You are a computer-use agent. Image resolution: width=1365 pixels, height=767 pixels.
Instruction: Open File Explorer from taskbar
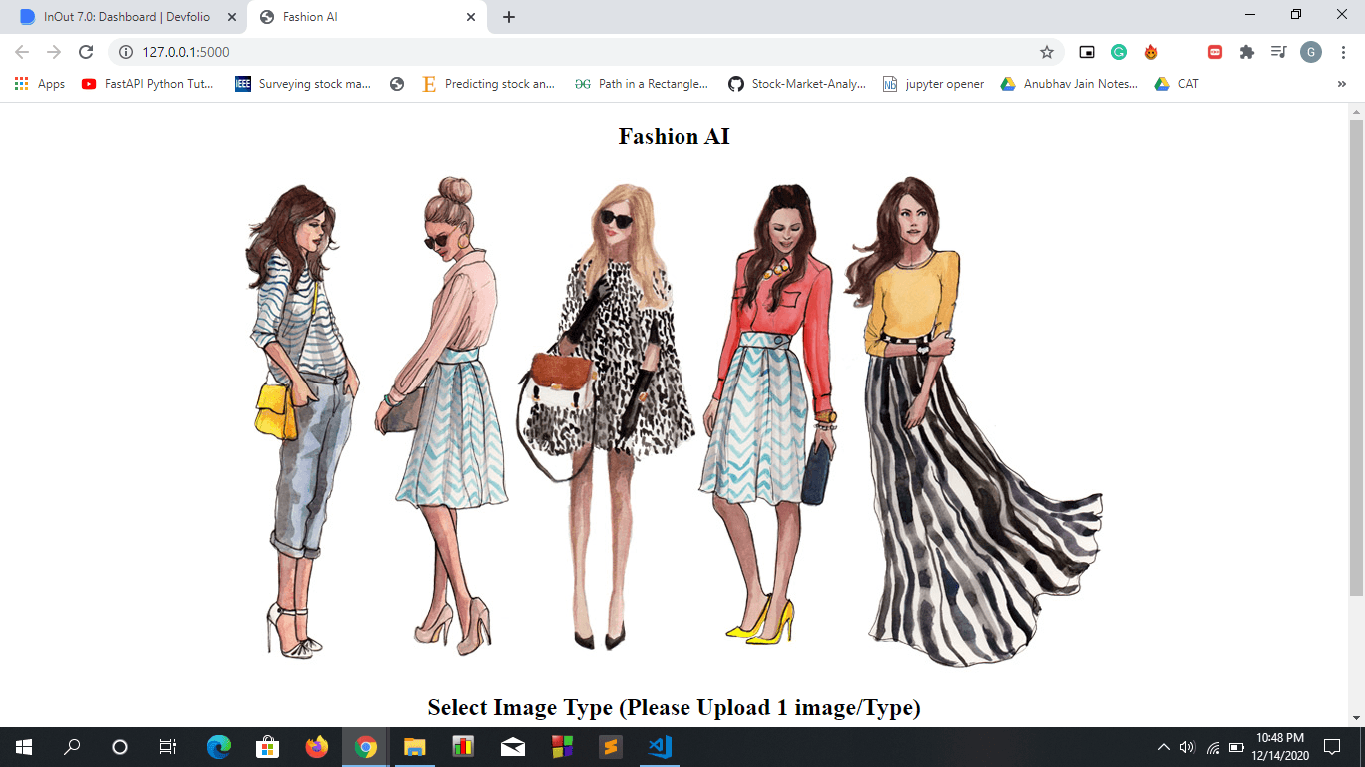coord(415,747)
